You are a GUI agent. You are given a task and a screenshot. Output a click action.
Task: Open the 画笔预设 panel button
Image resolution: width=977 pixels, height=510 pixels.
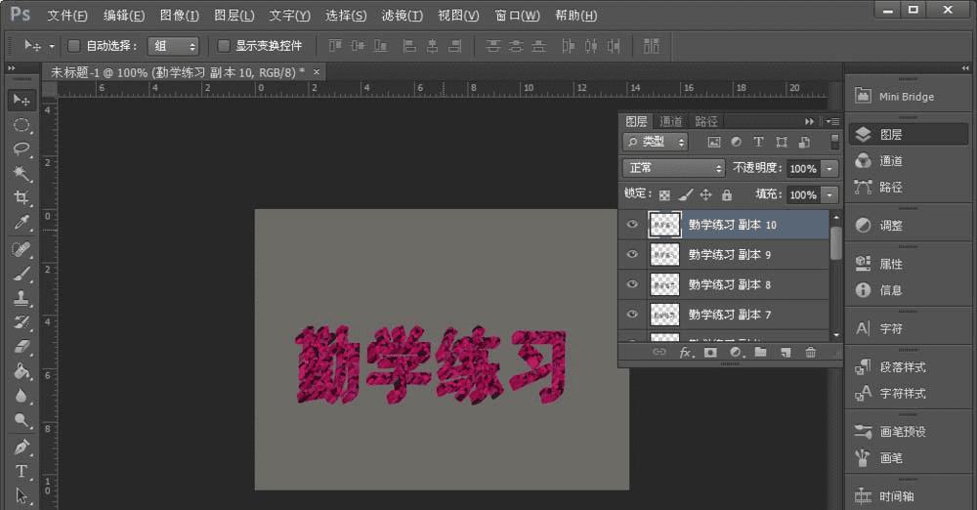(908, 432)
